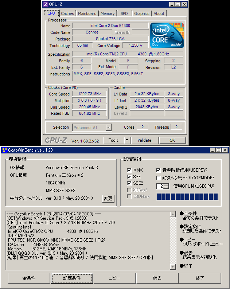Click the コピー button
The height and width of the screenshot is (289, 230).
114,278
